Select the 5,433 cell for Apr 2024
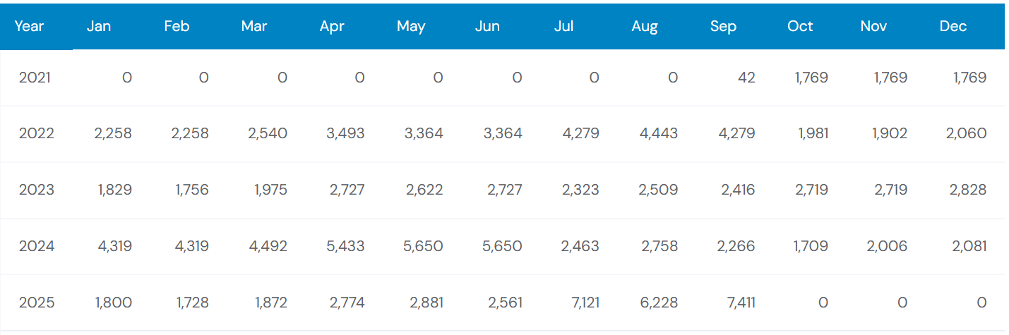 coord(345,246)
